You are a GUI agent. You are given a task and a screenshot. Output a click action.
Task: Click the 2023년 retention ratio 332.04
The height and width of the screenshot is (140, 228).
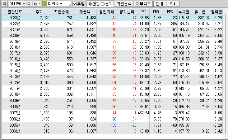[204, 18]
